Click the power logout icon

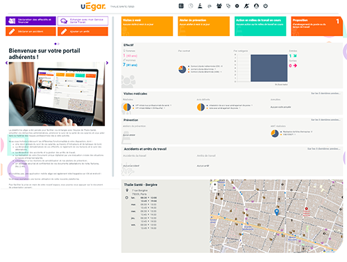click(266, 6)
